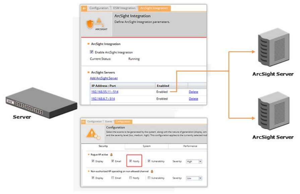Click the bell icon beside Non-authorized AP event
This screenshot has width=300, height=194.
[152, 171]
